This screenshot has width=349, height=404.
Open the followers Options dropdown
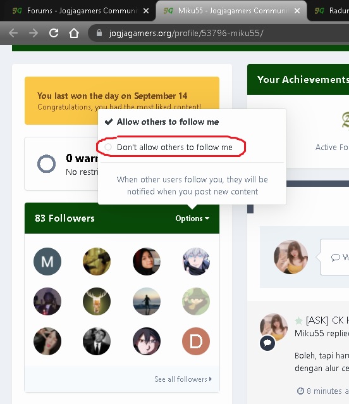coord(192,218)
